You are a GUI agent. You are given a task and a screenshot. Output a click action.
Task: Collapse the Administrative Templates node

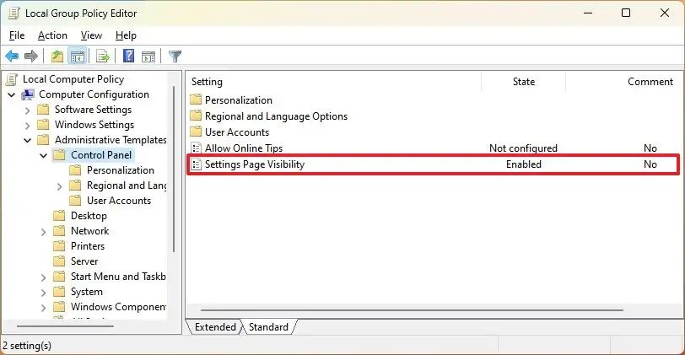coord(28,141)
